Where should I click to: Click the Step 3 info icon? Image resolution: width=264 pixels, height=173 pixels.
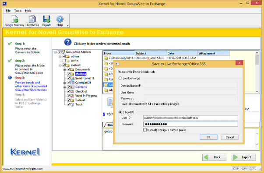[x=10, y=77]
